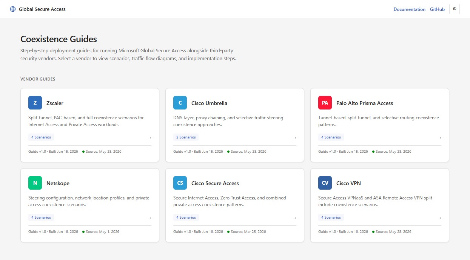Image resolution: width=470 pixels, height=260 pixels.
Task: Toggle the dark/light theme button
Action: 454,9
